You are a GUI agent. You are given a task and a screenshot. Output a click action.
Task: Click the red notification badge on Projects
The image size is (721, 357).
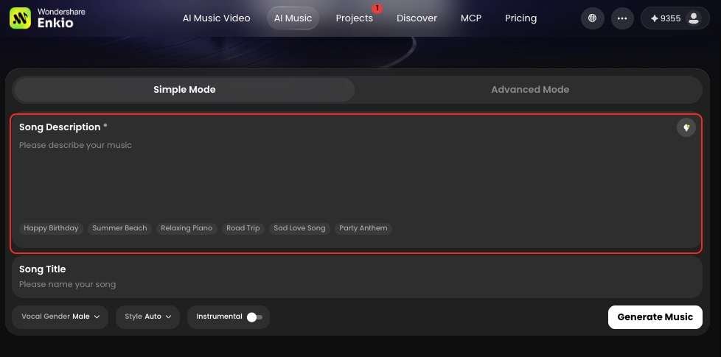pyautogui.click(x=377, y=8)
